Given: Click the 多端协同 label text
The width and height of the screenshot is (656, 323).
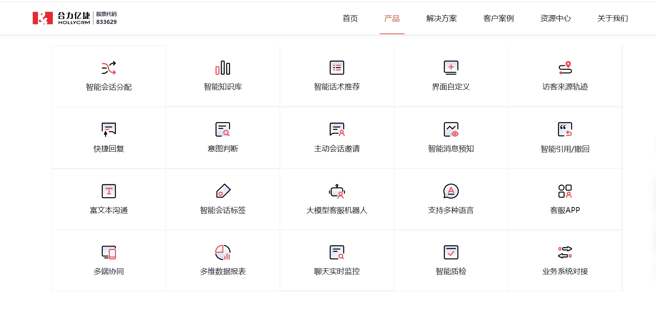Looking at the screenshot, I should coord(109,271).
